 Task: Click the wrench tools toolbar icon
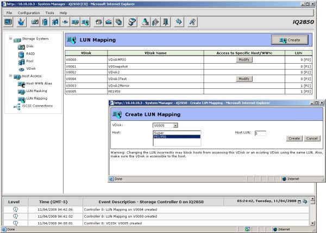(x=192, y=22)
